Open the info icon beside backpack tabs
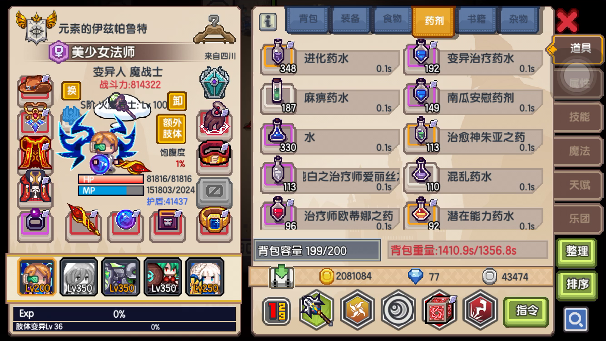606x341 pixels. tap(268, 21)
